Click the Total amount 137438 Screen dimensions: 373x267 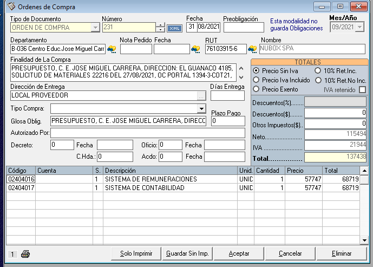click(336, 157)
